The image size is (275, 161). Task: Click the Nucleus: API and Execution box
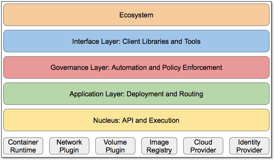[x=136, y=120]
